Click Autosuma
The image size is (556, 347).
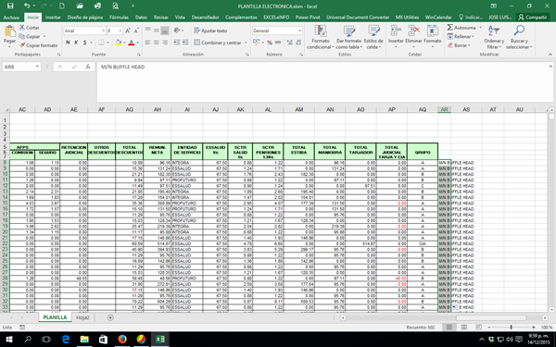pyautogui.click(x=461, y=27)
